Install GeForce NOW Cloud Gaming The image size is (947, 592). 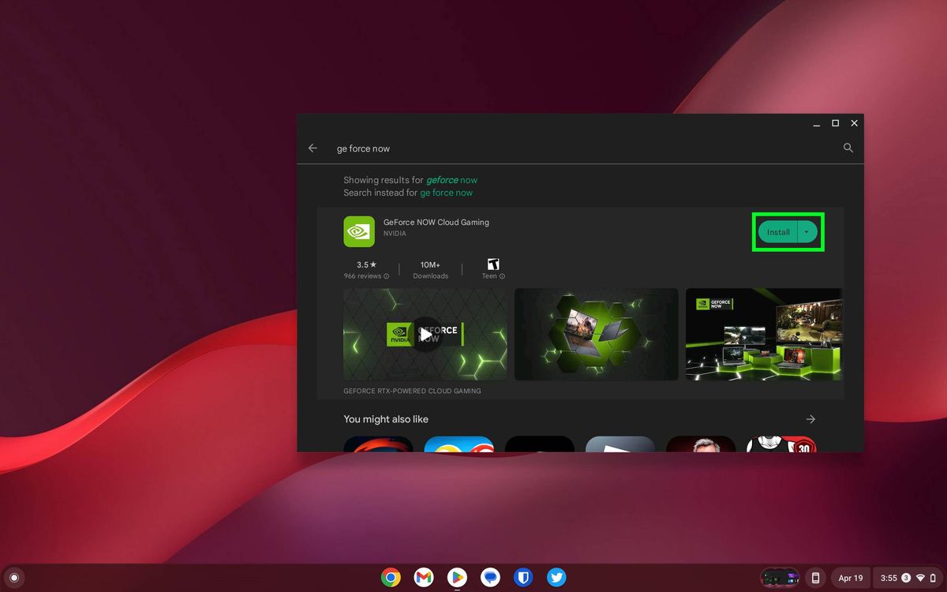[x=778, y=231]
